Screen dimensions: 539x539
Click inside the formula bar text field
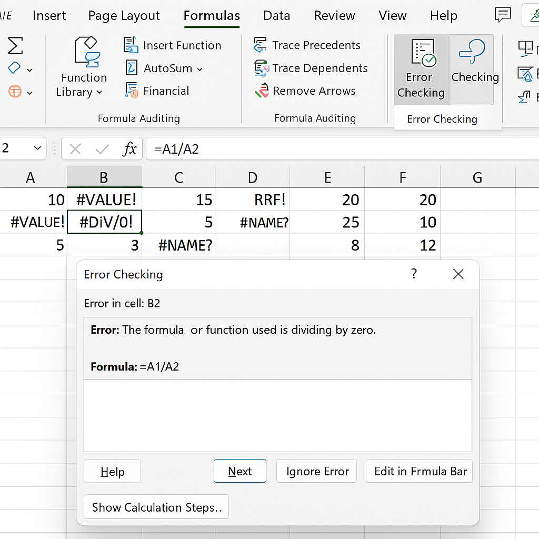337,149
